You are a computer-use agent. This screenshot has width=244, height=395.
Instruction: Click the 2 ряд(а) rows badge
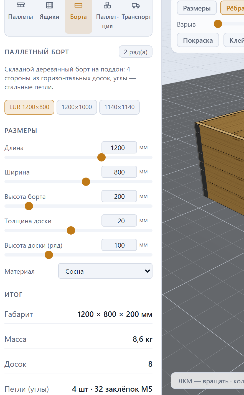pyautogui.click(x=136, y=52)
